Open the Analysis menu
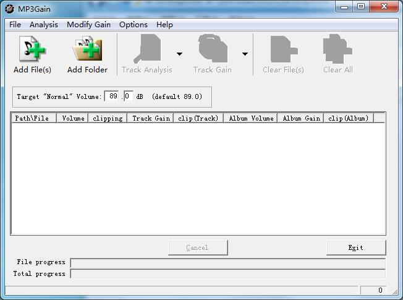The image size is (403, 300). (44, 25)
